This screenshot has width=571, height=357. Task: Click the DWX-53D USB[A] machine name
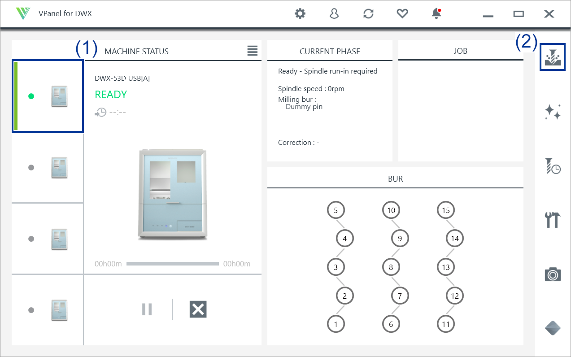click(x=122, y=78)
